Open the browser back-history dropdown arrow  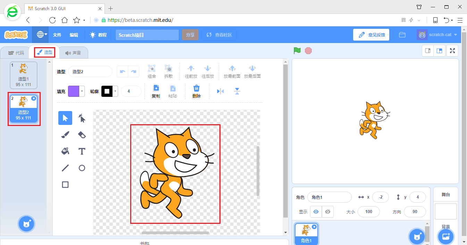point(452,20)
